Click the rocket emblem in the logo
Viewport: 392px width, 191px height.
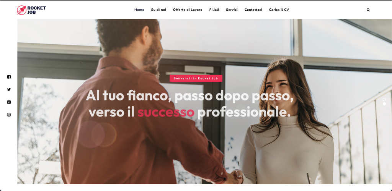[21, 10]
